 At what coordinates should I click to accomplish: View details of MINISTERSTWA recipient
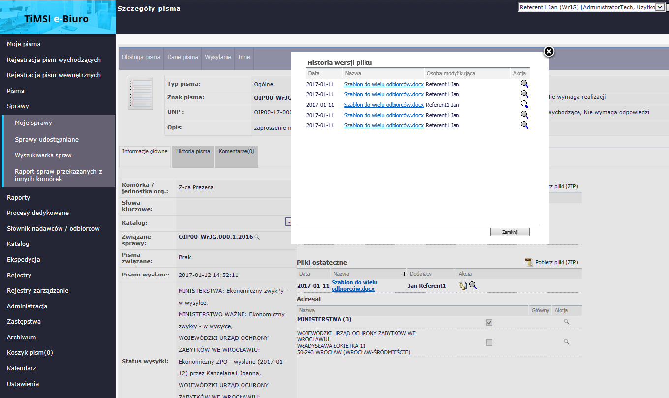(566, 322)
